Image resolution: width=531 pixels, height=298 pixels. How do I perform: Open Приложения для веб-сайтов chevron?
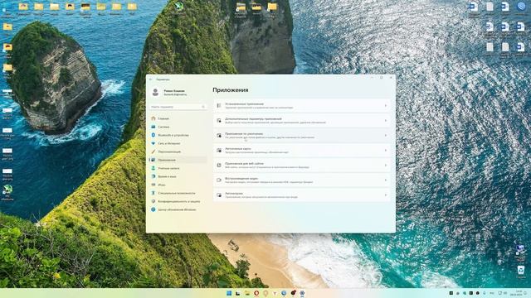point(385,166)
